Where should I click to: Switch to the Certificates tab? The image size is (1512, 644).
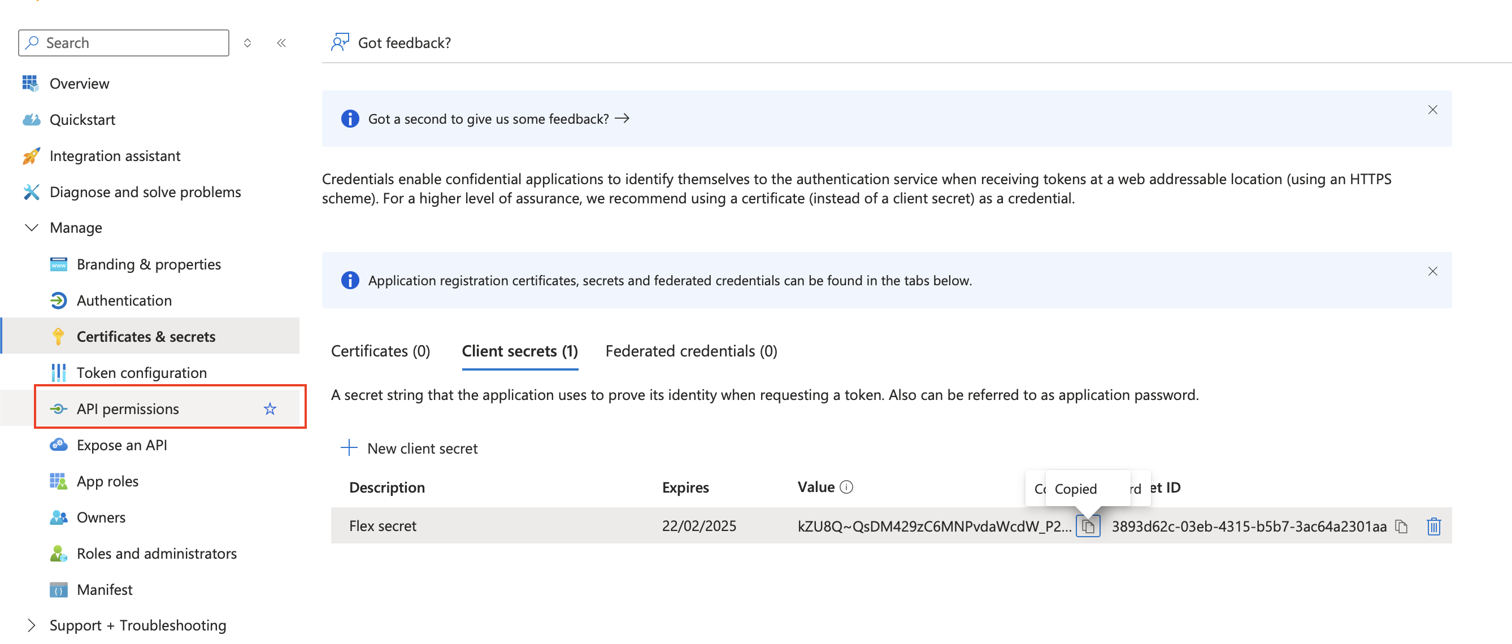pyautogui.click(x=380, y=350)
